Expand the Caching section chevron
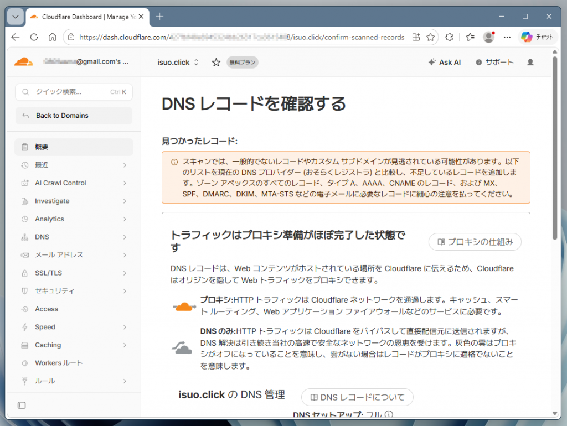This screenshot has width=567, height=426. point(125,345)
